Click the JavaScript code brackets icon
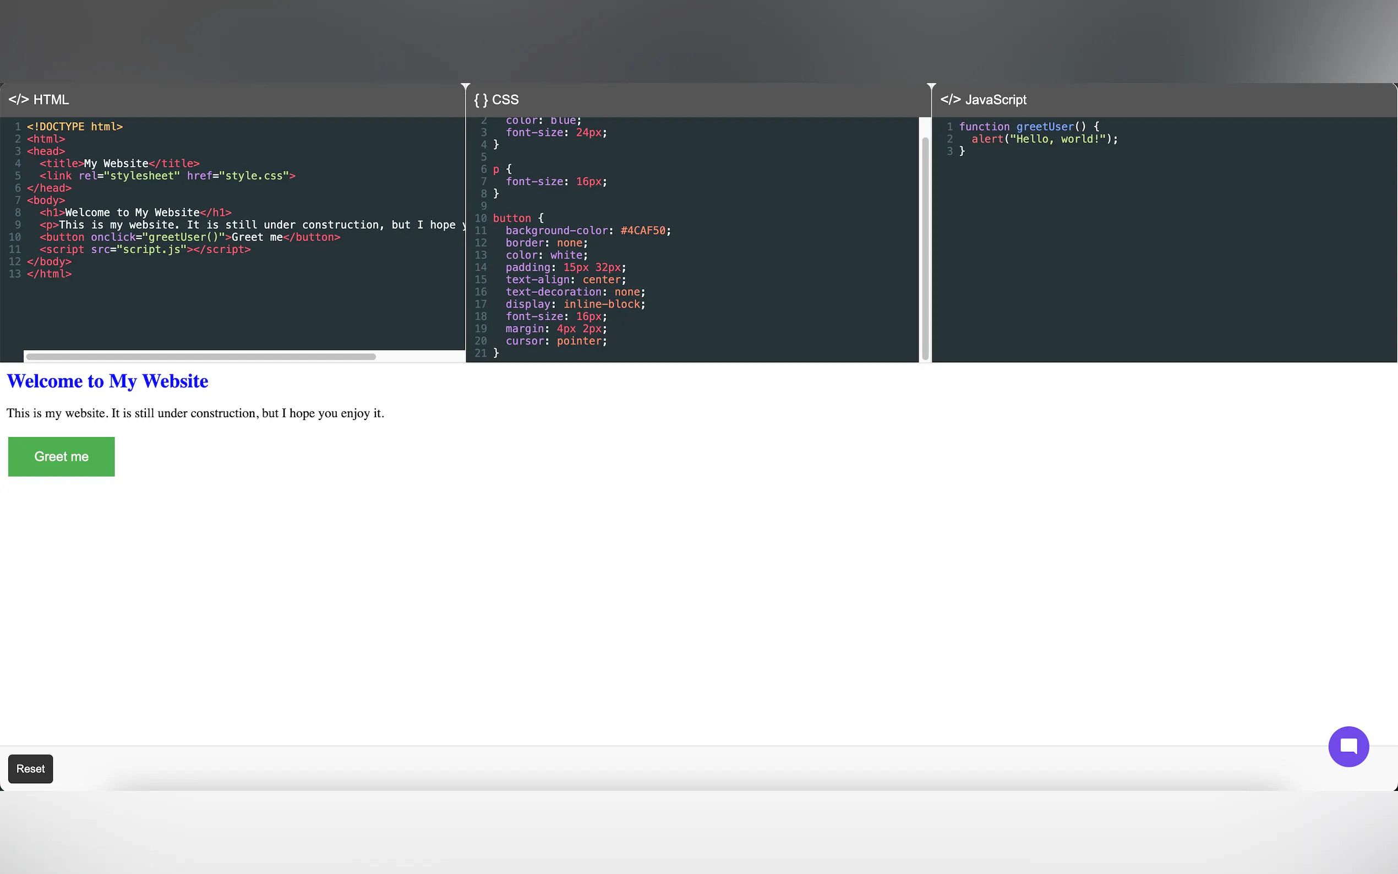This screenshot has height=874, width=1398. point(950,100)
